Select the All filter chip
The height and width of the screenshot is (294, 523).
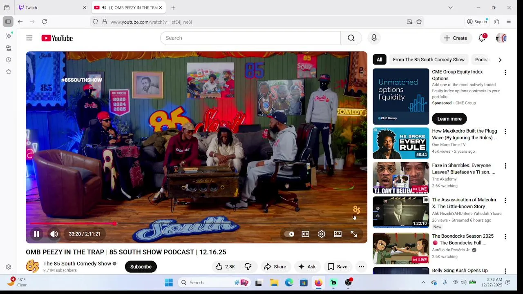[x=380, y=60]
